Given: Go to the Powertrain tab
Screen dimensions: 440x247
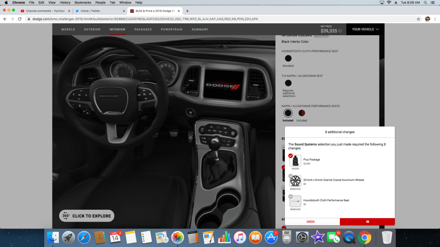Looking at the screenshot, I should 171,30.
